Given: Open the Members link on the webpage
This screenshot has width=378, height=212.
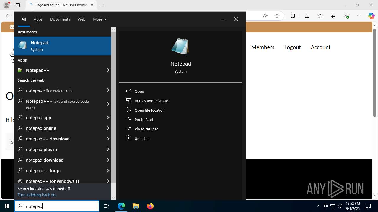Looking at the screenshot, I should 263,47.
